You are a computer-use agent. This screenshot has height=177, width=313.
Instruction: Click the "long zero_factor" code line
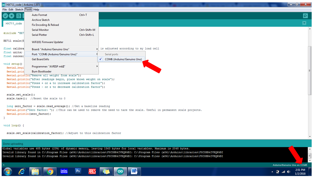click(58, 106)
